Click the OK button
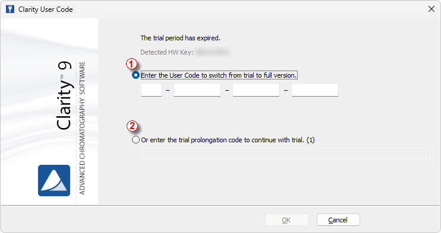This screenshot has height=233, width=441. click(286, 220)
